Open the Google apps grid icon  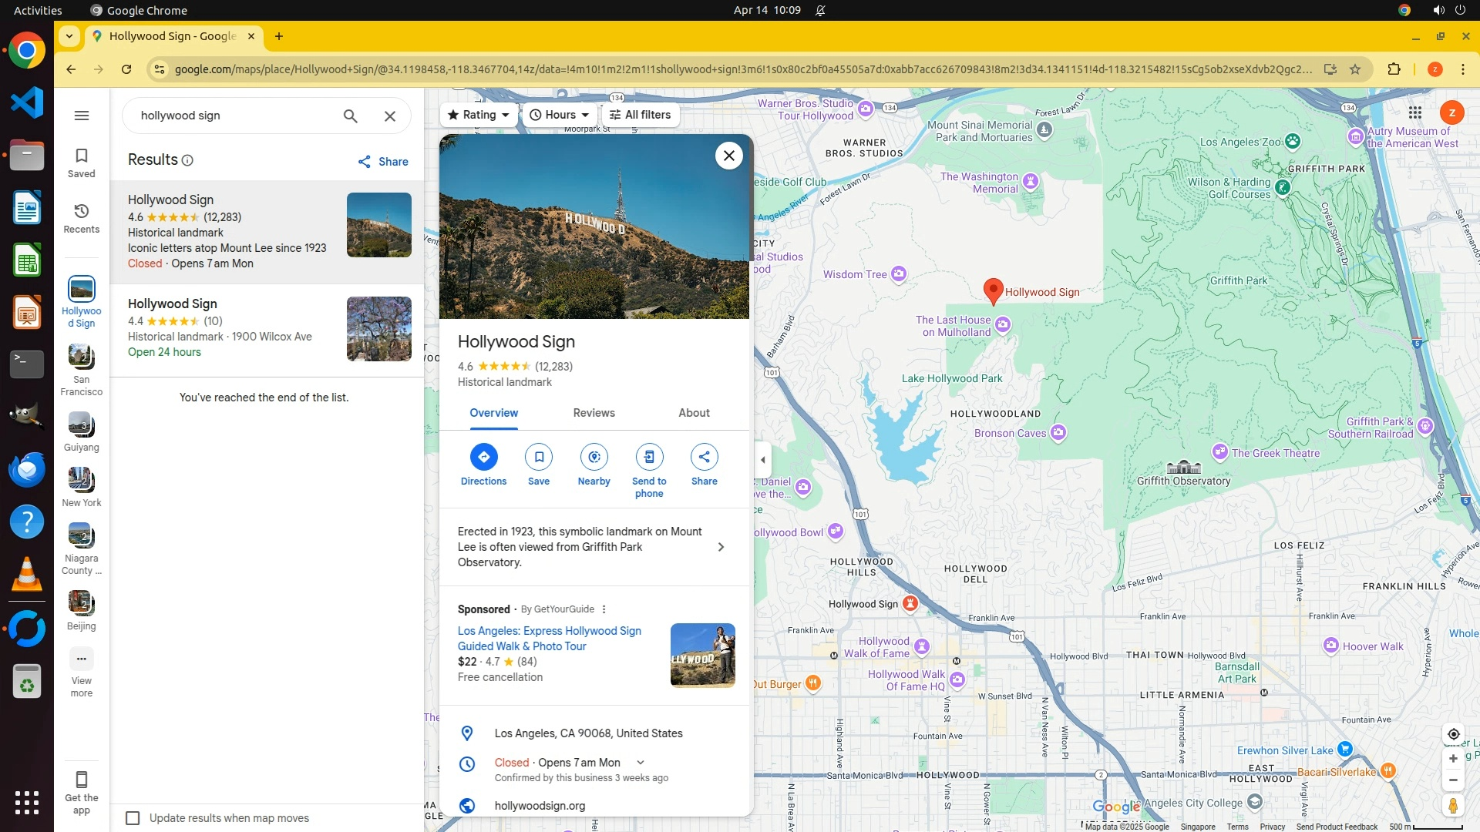tap(1415, 113)
